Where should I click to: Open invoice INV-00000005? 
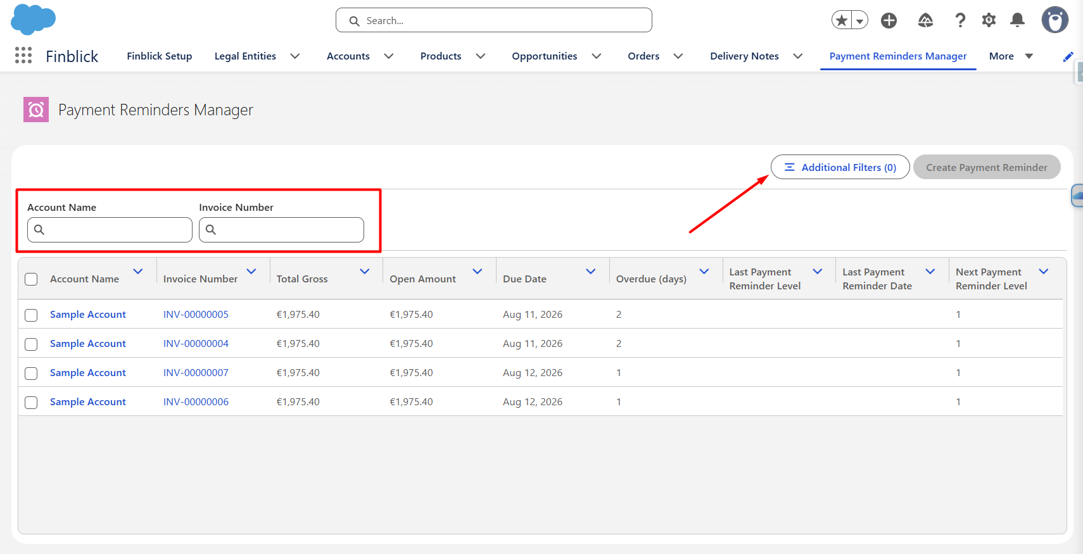(196, 315)
